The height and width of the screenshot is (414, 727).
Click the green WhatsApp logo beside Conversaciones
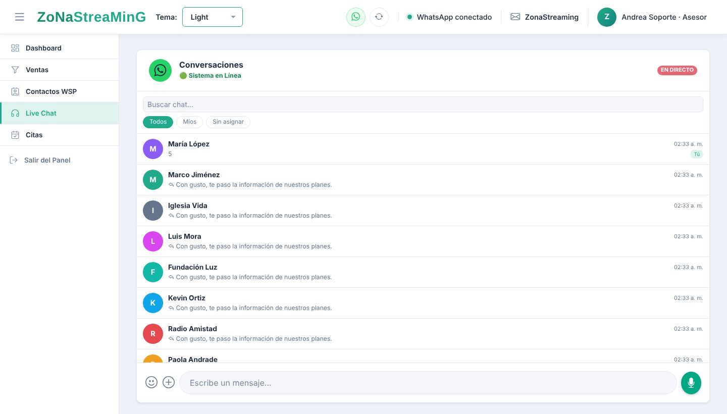[160, 70]
